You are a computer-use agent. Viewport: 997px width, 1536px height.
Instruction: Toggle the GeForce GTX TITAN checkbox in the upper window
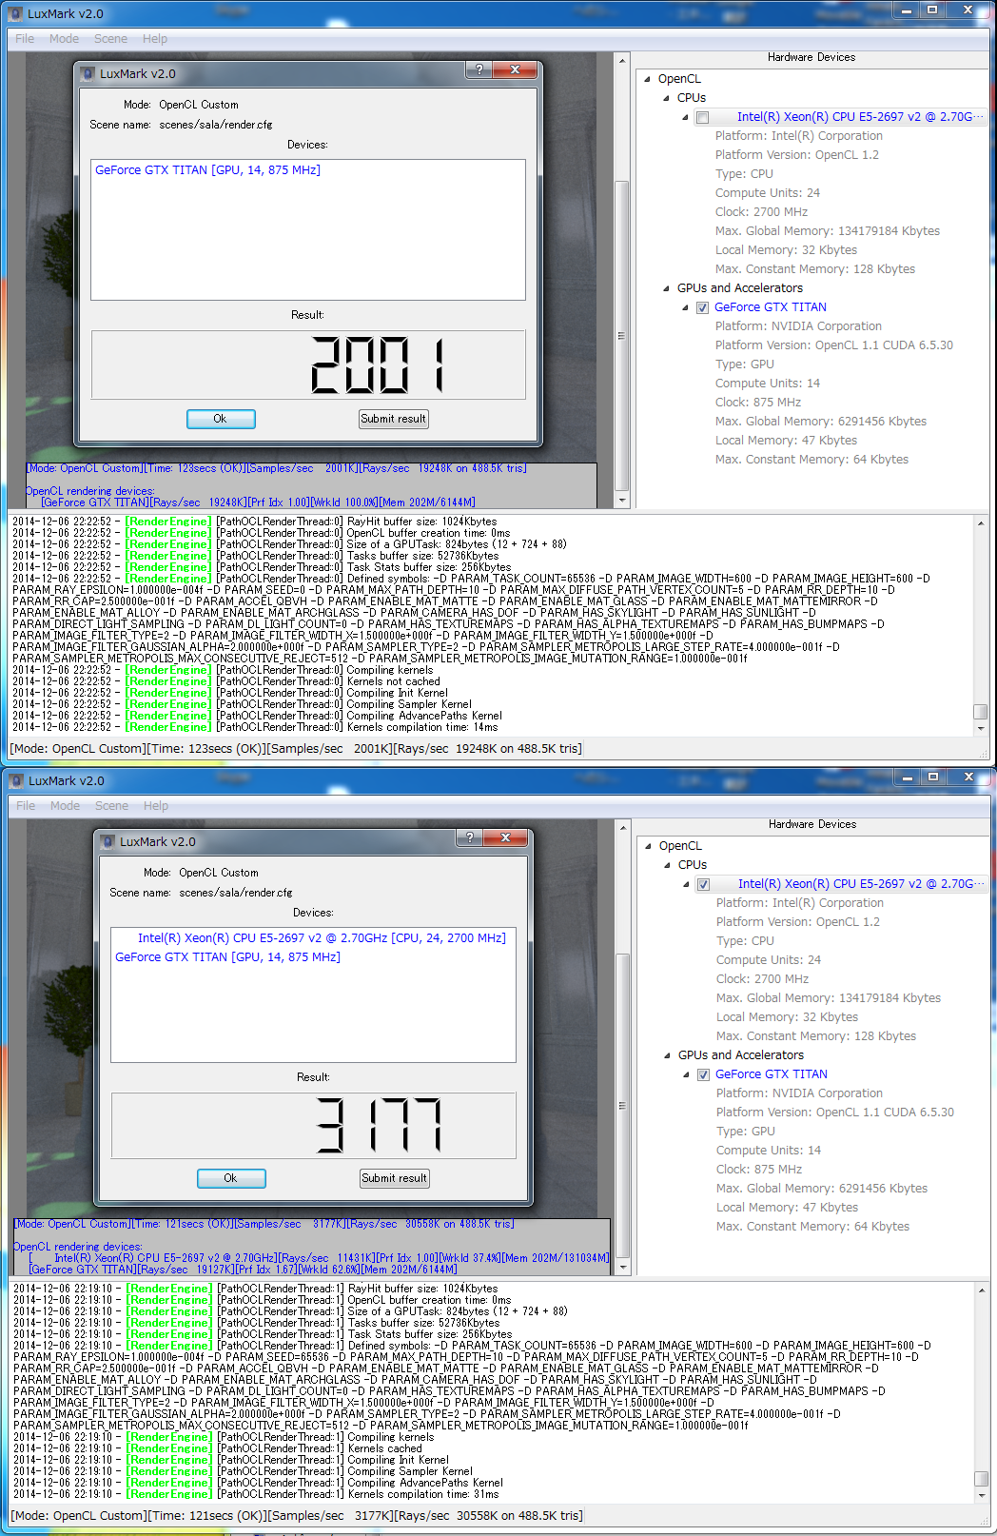coord(702,307)
